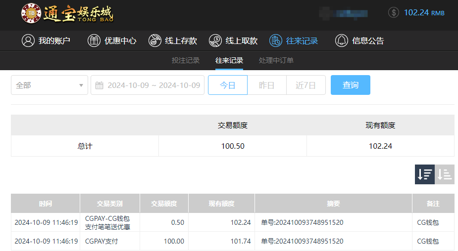Select the 近7日 filter button

tap(305, 85)
